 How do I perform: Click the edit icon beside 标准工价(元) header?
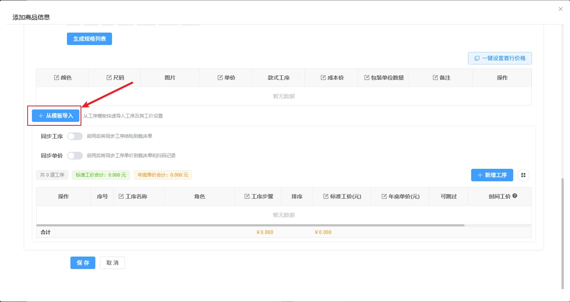[326, 196]
